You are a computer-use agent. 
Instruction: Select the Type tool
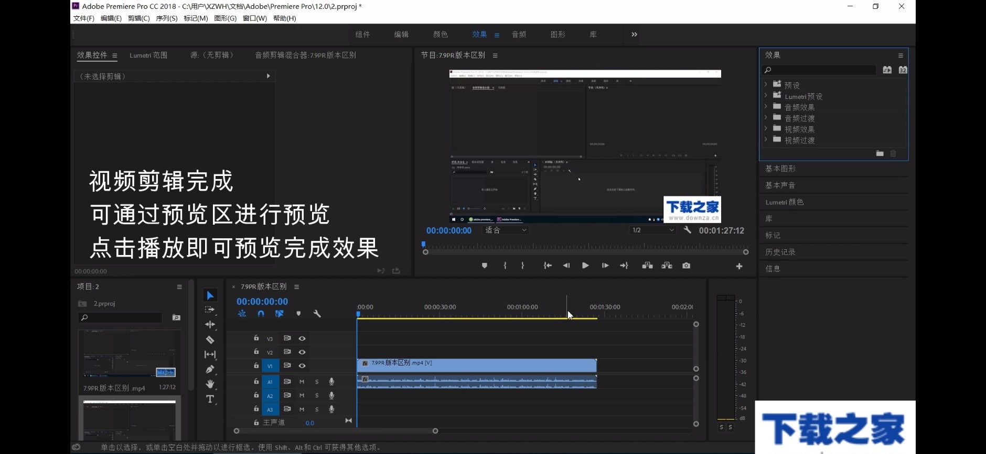point(210,399)
